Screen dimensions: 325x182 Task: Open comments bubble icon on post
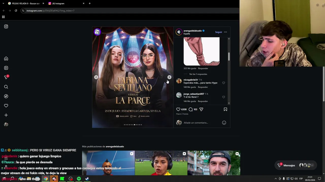click(x=191, y=109)
